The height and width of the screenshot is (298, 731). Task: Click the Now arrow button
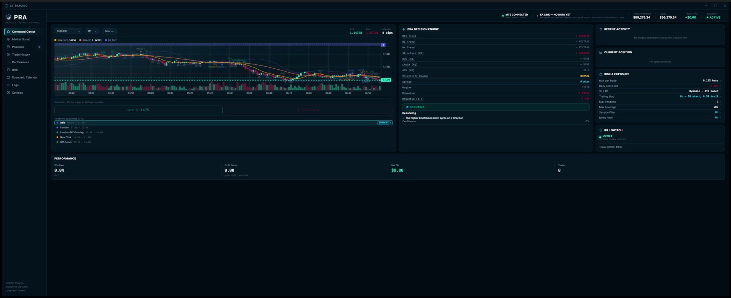click(x=109, y=31)
